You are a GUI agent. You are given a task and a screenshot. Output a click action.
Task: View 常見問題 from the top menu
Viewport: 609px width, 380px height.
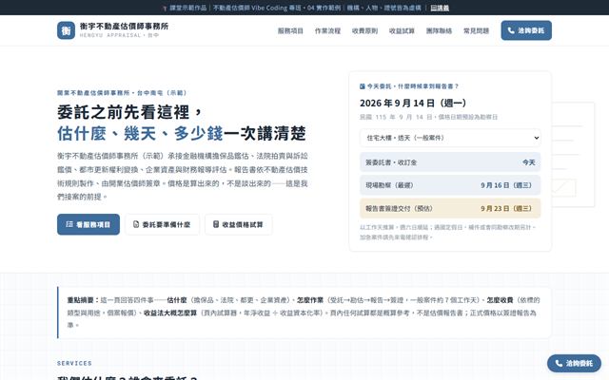476,30
